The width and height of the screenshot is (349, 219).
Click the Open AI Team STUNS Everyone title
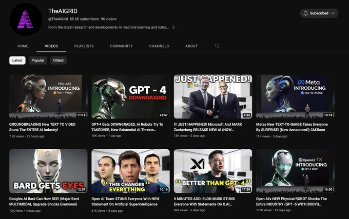(x=130, y=201)
